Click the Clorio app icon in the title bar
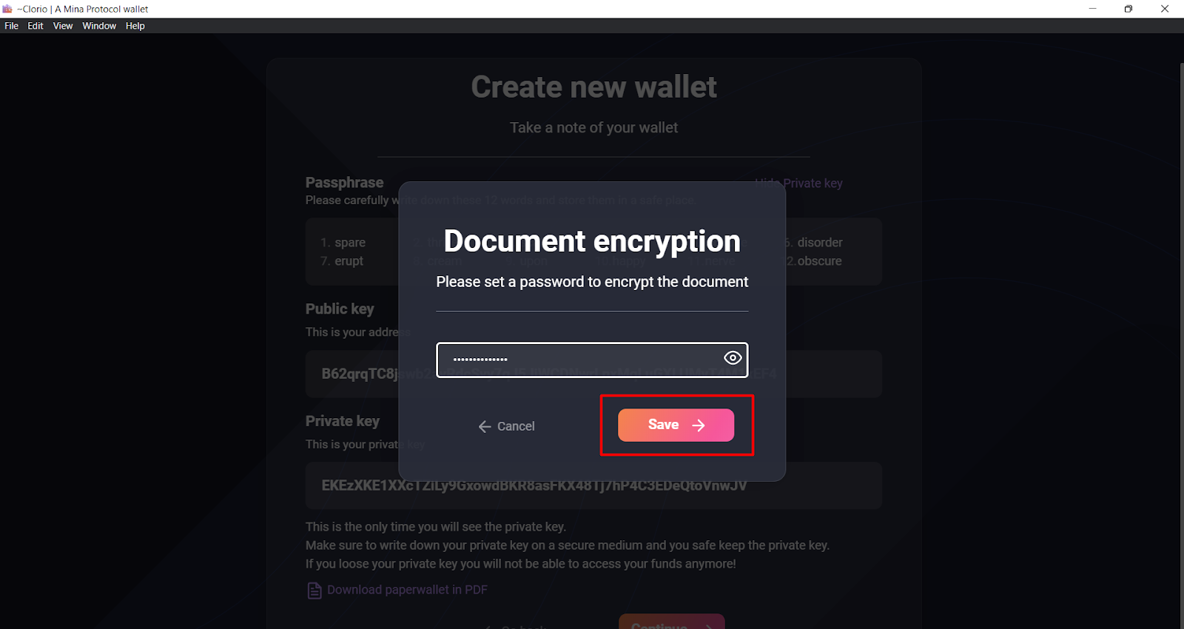This screenshot has width=1184, height=629. click(x=7, y=9)
